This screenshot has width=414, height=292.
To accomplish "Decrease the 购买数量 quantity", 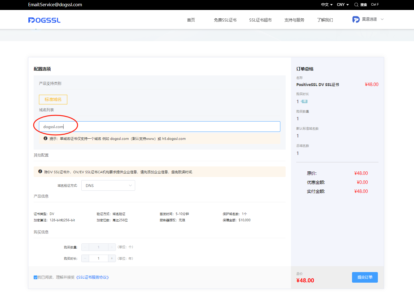I will 85,247.
